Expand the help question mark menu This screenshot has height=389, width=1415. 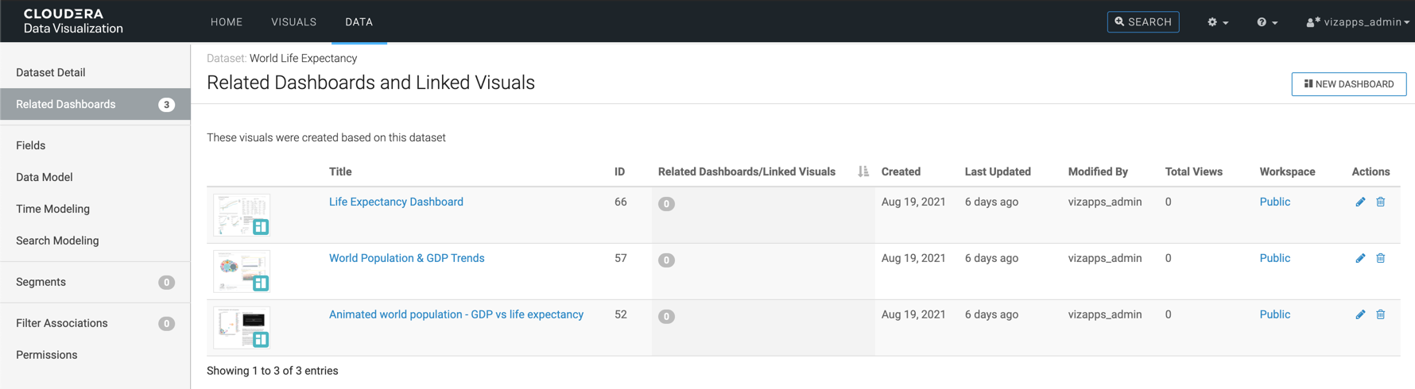pos(1266,22)
